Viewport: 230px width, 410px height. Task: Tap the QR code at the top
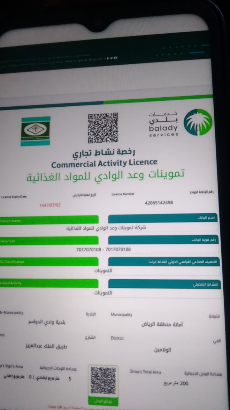point(103,127)
